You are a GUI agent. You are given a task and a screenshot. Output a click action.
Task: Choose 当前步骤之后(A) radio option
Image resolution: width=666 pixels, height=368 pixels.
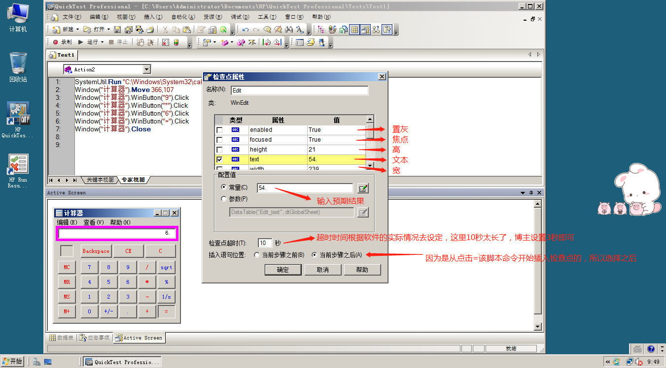pos(315,255)
